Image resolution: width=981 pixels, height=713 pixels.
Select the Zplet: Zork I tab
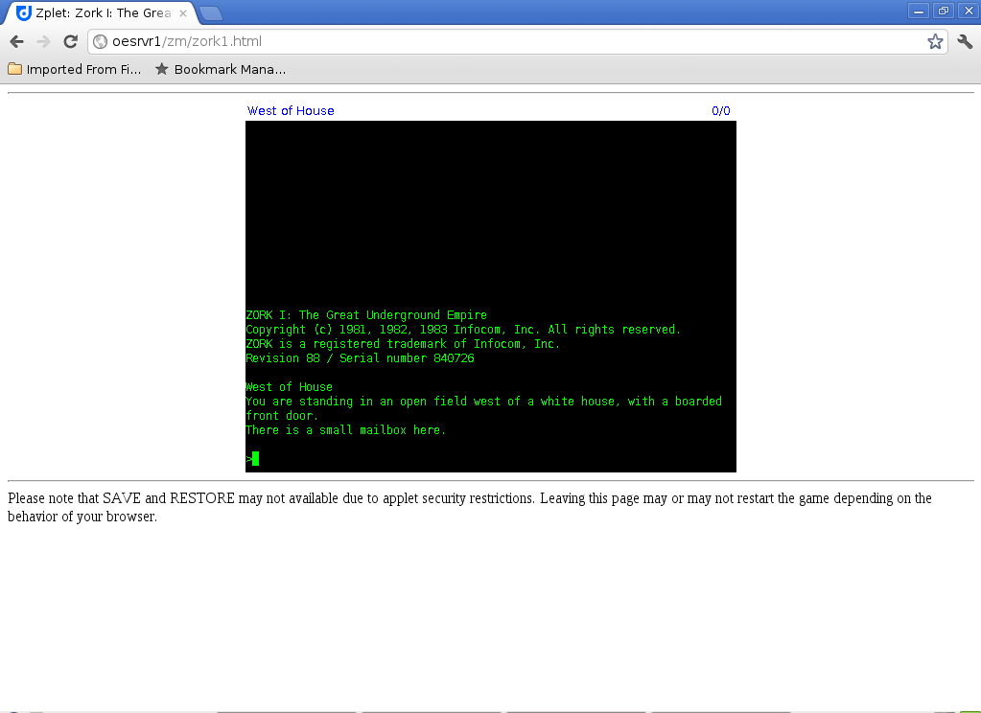click(100, 12)
